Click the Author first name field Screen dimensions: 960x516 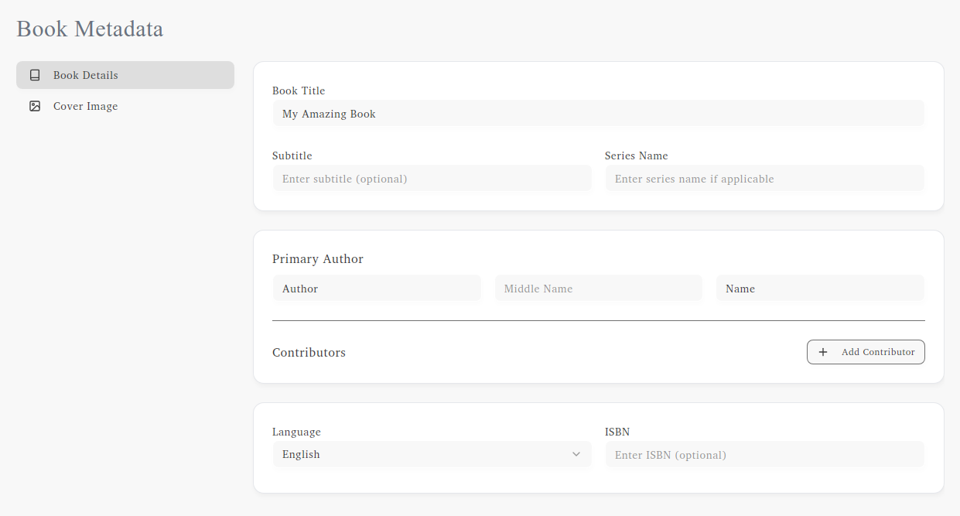377,288
